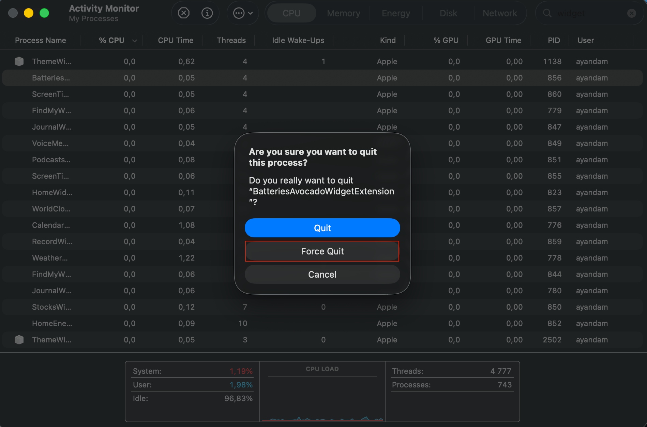The image size is (647, 427).
Task: Sort by User column header
Action: [586, 40]
